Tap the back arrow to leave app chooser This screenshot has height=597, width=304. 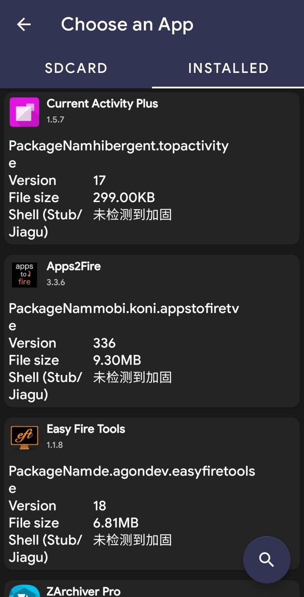(23, 24)
